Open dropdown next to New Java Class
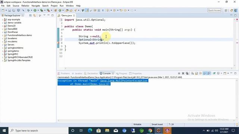239x134 pixels. pos(63,10)
